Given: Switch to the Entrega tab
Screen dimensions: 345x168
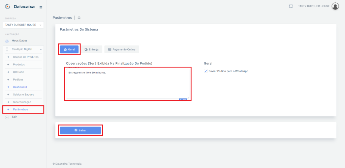Looking at the screenshot, I should 92,49.
